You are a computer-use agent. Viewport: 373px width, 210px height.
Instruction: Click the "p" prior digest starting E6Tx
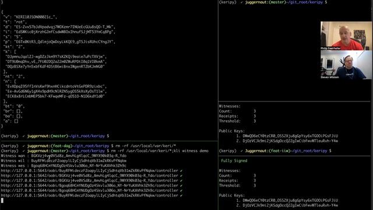tap(65, 42)
